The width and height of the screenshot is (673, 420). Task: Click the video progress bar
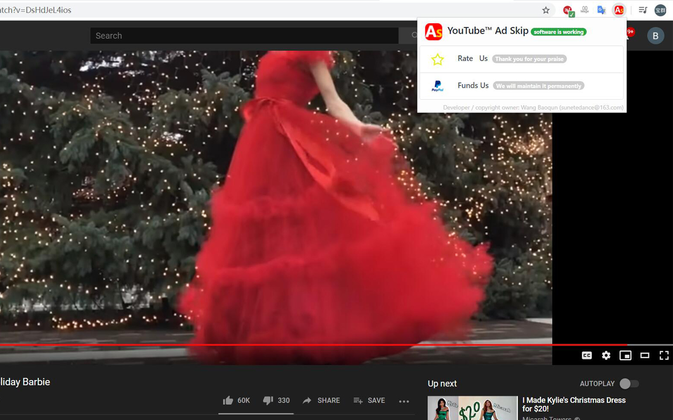(336, 345)
